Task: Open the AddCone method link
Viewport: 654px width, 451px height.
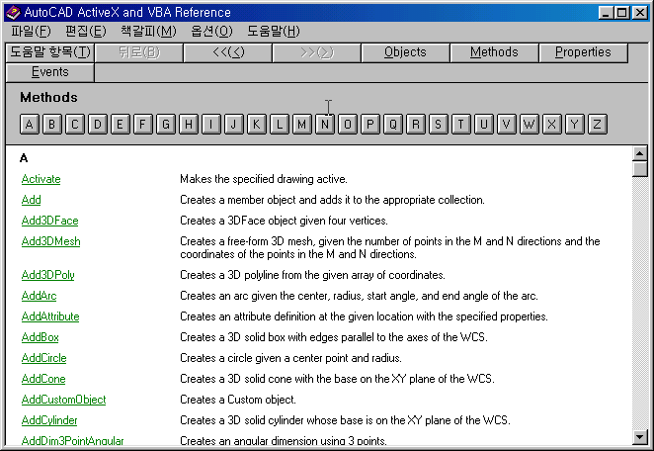Action: coord(43,379)
